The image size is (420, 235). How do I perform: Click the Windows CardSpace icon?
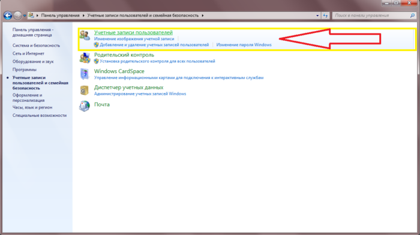coord(85,74)
